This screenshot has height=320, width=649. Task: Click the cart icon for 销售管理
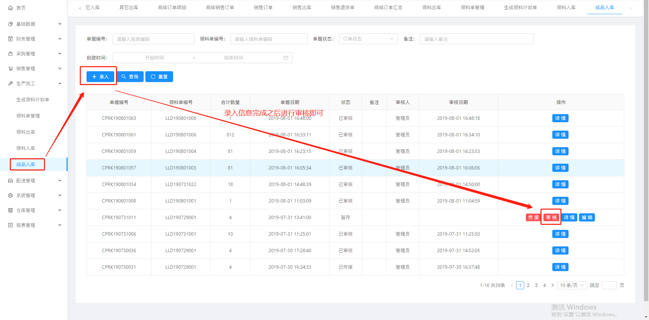(x=10, y=69)
